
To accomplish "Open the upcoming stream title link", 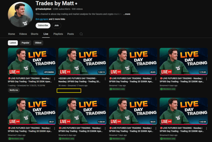I will click(x=30, y=80).
